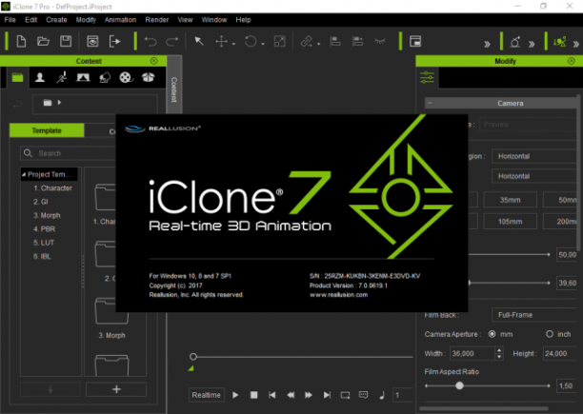583x414 pixels.
Task: Select the 35mm lens preset
Action: tap(511, 200)
